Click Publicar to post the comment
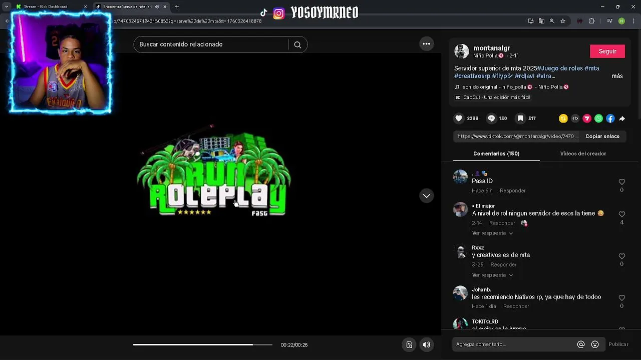The width and height of the screenshot is (641, 360). point(618,344)
